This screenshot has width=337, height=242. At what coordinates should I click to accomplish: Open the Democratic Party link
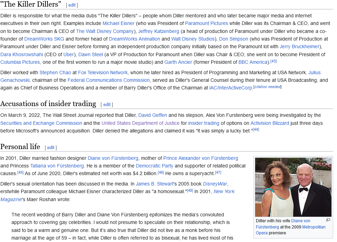click(x=154, y=166)
